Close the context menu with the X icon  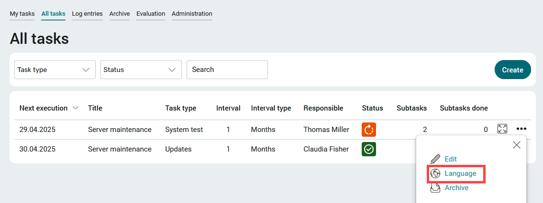click(516, 145)
